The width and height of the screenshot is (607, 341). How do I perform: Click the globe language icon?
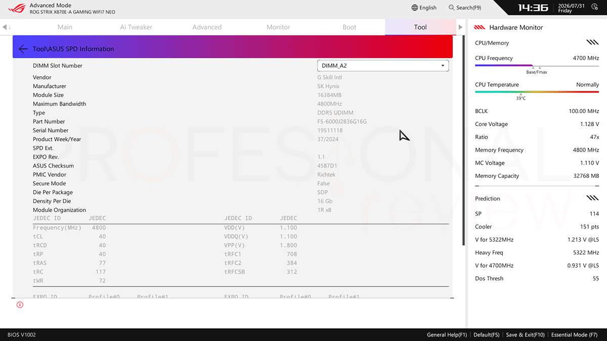(x=415, y=8)
